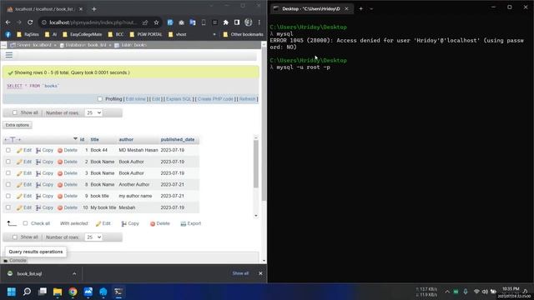Viewport: 534px width, 300px height.
Task: Open the terminal app on taskbar
Action: pyautogui.click(x=118, y=292)
